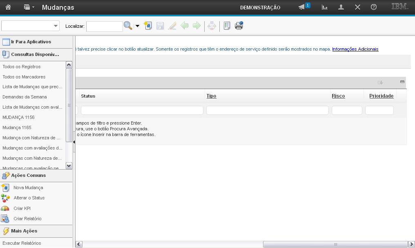Open the search options dropdown arrow
Viewport: 415px width, 248px height.
click(137, 26)
